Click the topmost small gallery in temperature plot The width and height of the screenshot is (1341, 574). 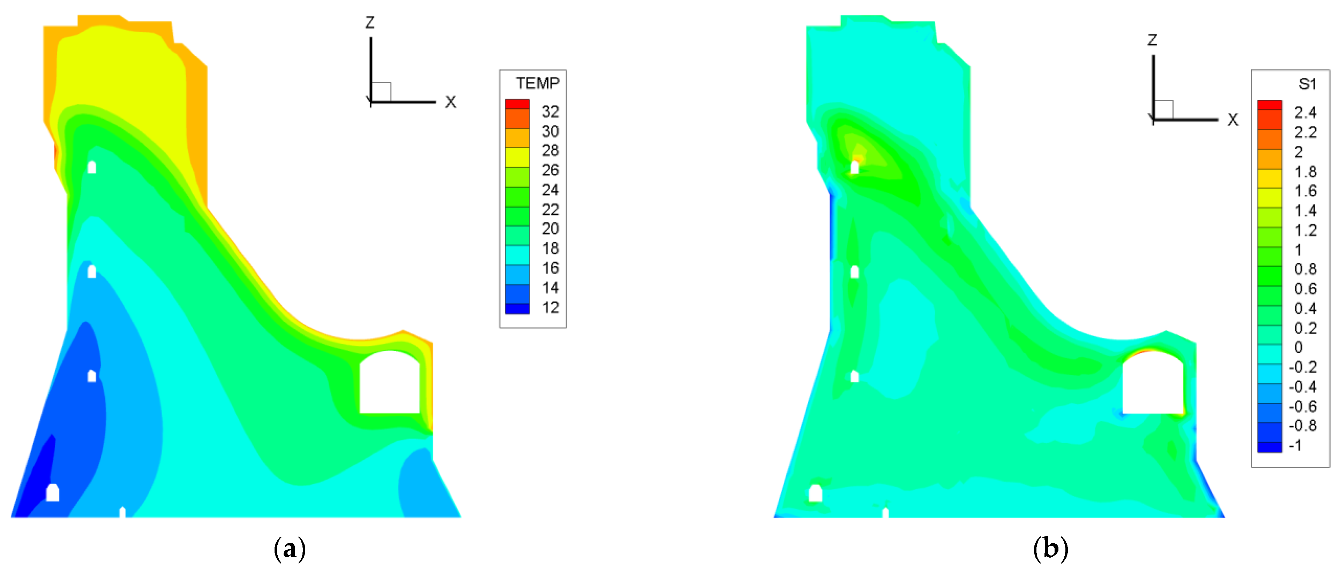[92, 167]
